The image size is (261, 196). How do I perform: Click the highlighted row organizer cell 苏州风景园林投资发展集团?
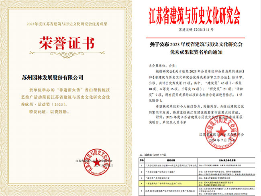[227, 184]
